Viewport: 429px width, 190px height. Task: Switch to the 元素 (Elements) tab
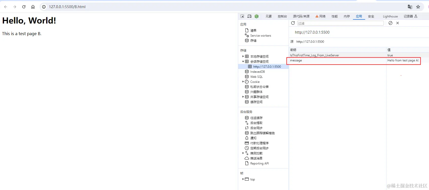[269, 16]
